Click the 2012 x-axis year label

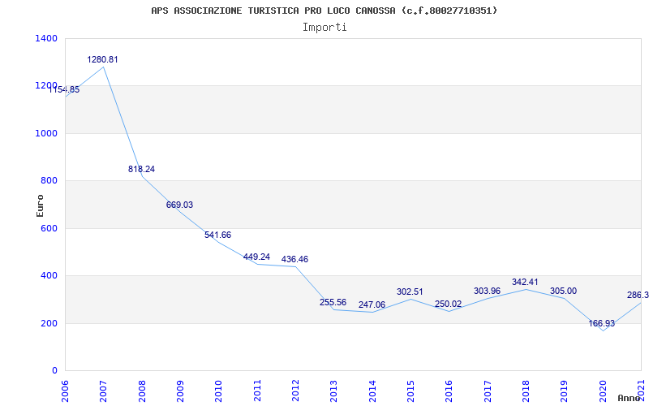(x=295, y=391)
